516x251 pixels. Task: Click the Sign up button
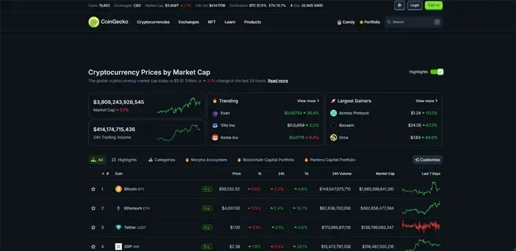(433, 5)
